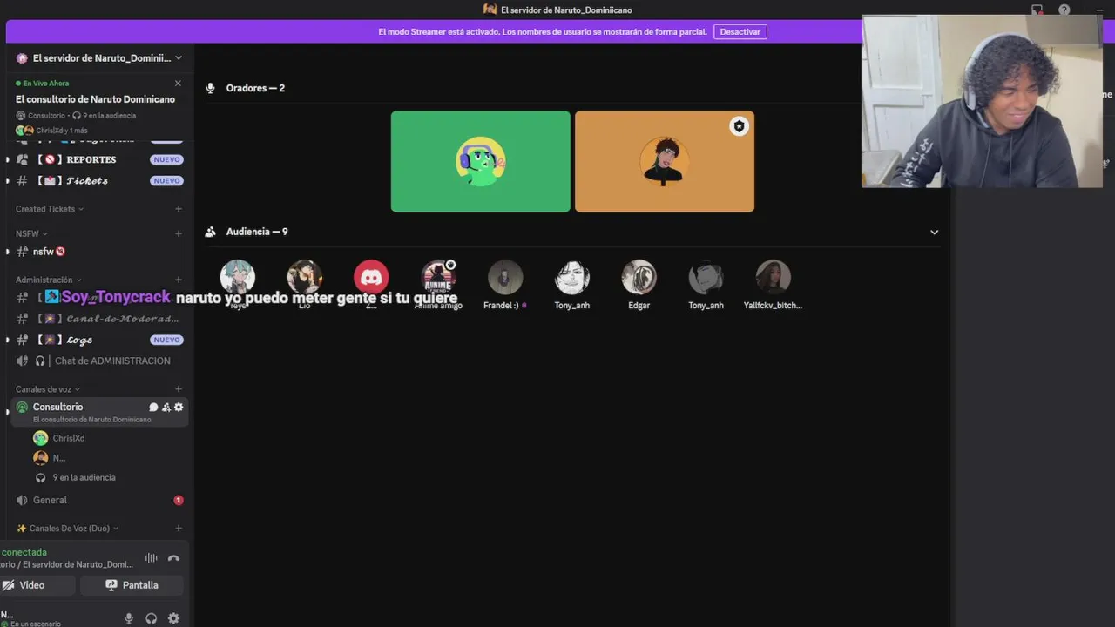The image size is (1115, 627).
Task: Open Lio's audience avatar
Action: coord(305,277)
